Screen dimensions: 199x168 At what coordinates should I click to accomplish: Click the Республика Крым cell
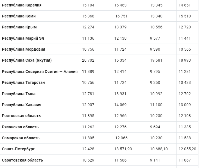pos(19,27)
